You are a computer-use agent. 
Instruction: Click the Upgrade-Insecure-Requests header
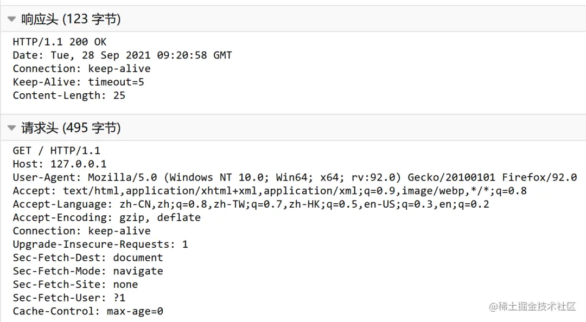point(100,244)
